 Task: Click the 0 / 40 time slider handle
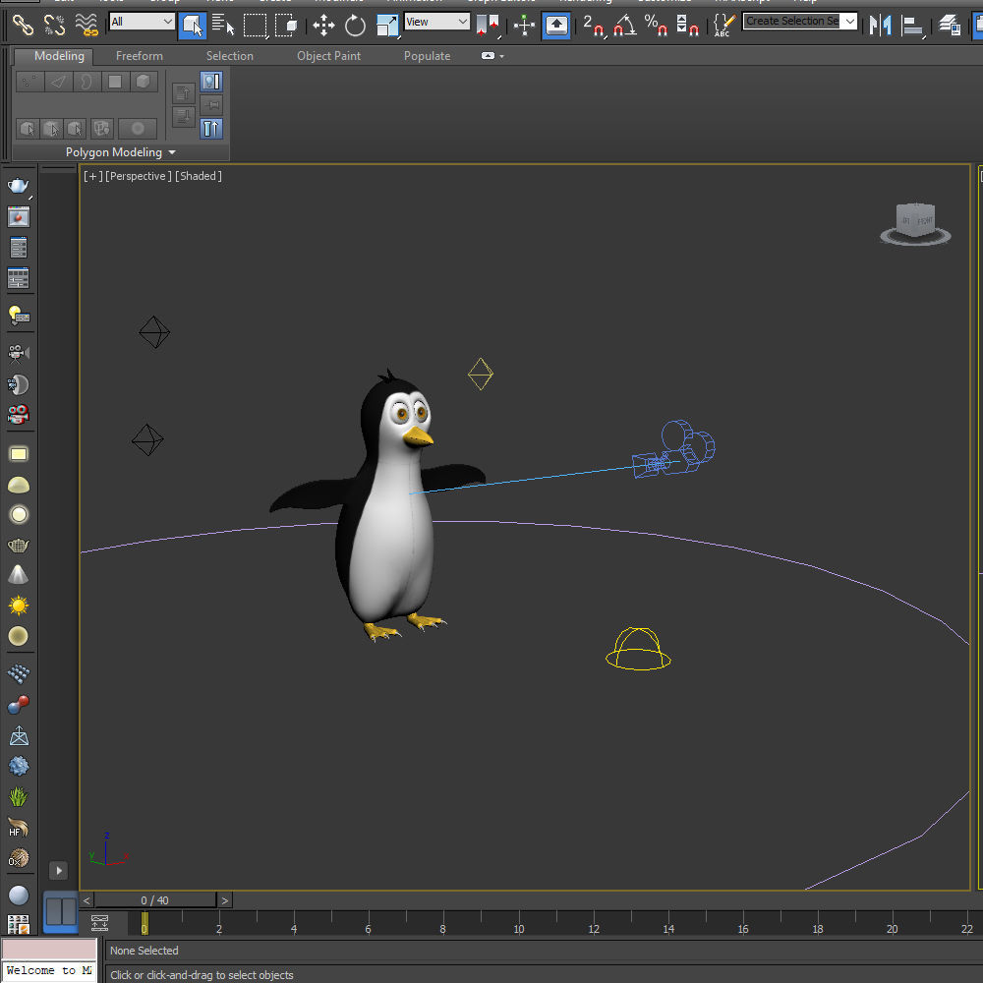(x=155, y=900)
